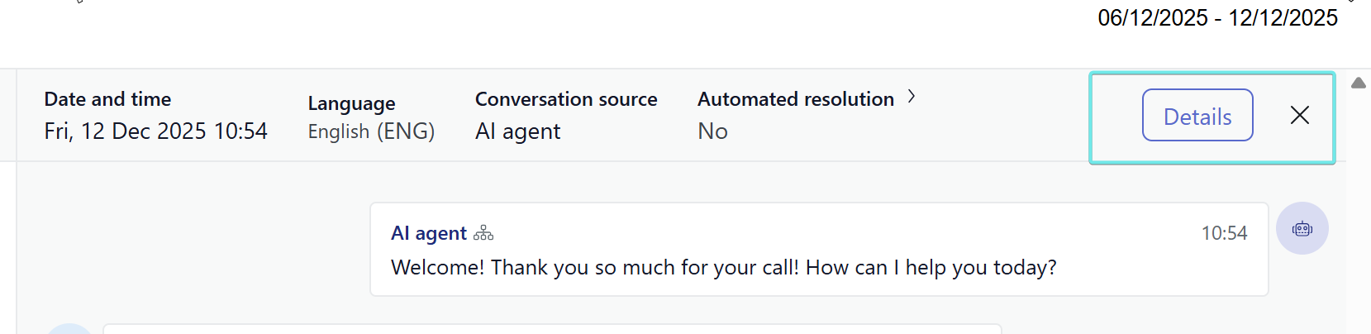1371x334 pixels.
Task: Click the Conversation source heading
Action: coord(566,99)
